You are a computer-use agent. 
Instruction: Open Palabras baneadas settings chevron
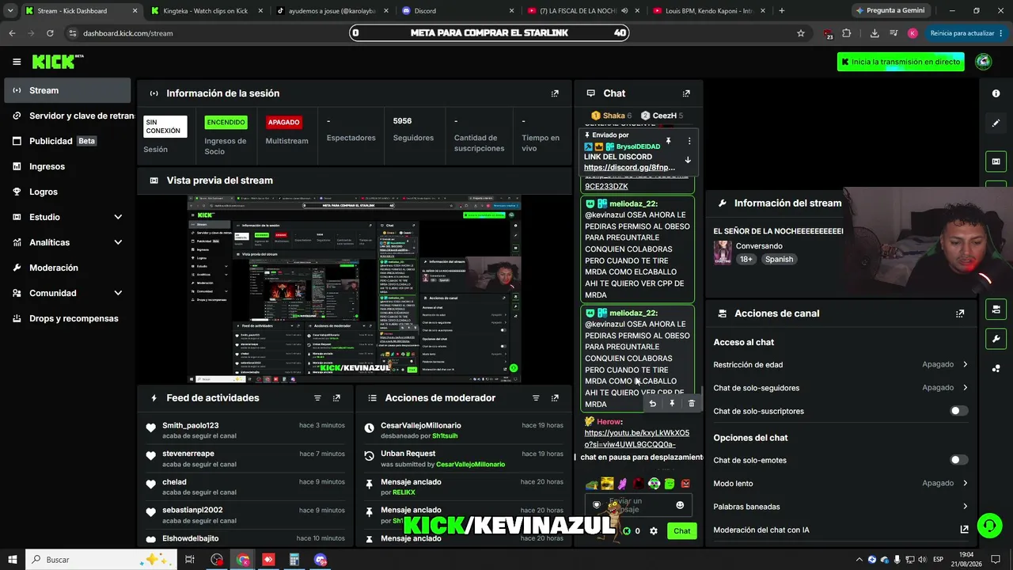[x=965, y=506]
